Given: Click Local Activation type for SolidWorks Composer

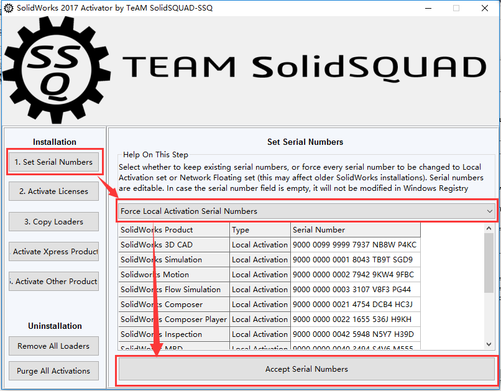Looking at the screenshot, I should (x=260, y=305).
